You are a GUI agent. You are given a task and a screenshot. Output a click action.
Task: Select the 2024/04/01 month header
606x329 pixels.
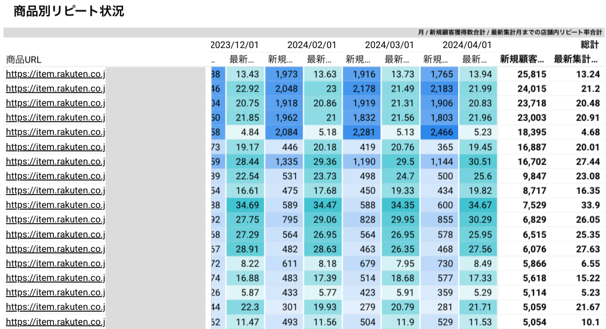[x=467, y=45]
